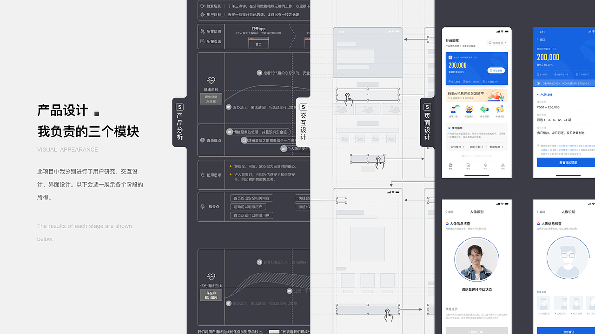The image size is (595, 334).
Task: Tap the 每日好礼 gift icon
Action: [x=469, y=110]
